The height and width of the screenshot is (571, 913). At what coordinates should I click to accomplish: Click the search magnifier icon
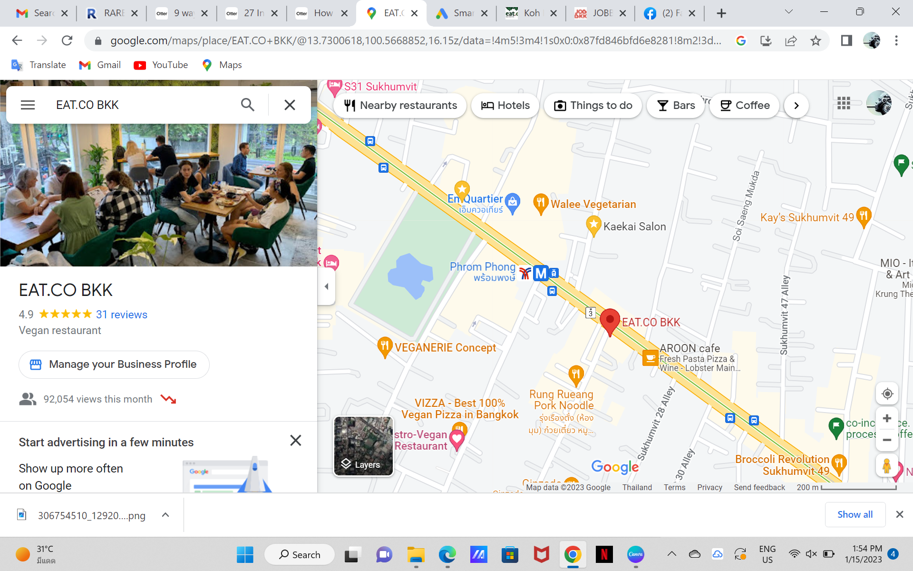point(248,105)
